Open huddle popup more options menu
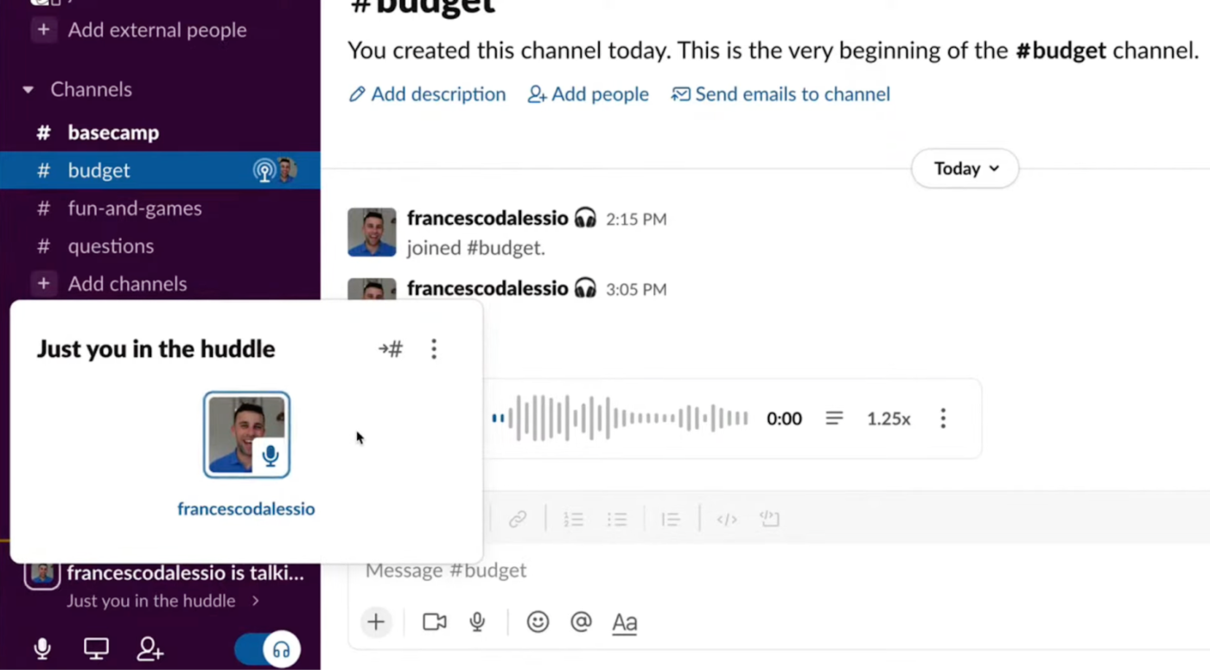The width and height of the screenshot is (1210, 670). pyautogui.click(x=434, y=349)
